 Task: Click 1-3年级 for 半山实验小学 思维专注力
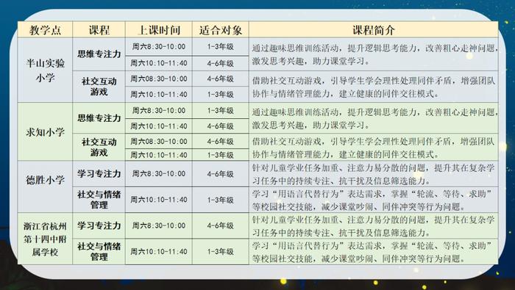click(x=221, y=46)
